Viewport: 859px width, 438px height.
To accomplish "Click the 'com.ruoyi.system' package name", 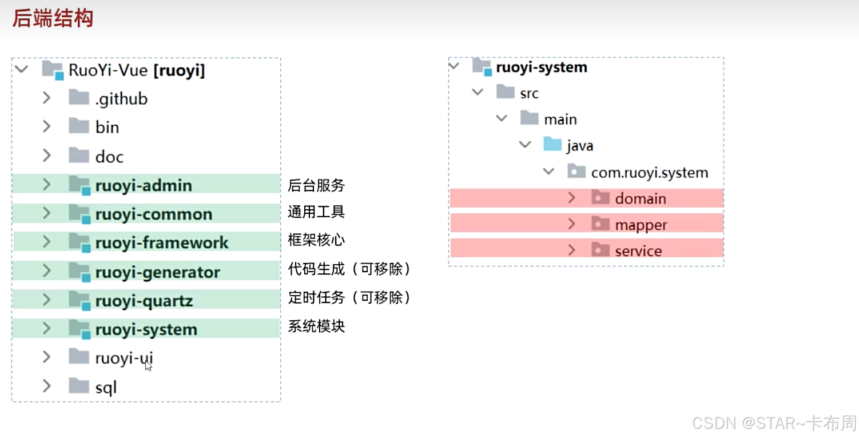I will (650, 172).
